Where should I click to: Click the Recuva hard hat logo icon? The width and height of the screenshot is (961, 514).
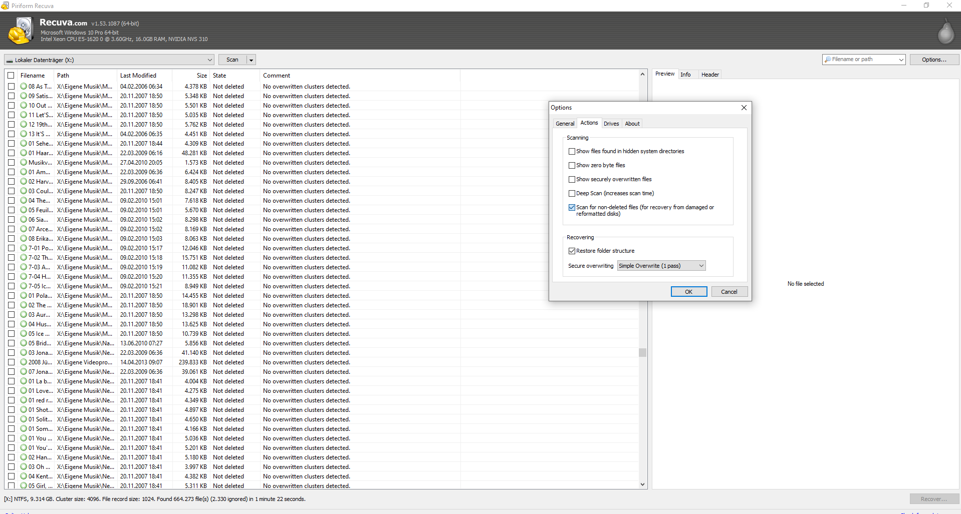pos(20,31)
